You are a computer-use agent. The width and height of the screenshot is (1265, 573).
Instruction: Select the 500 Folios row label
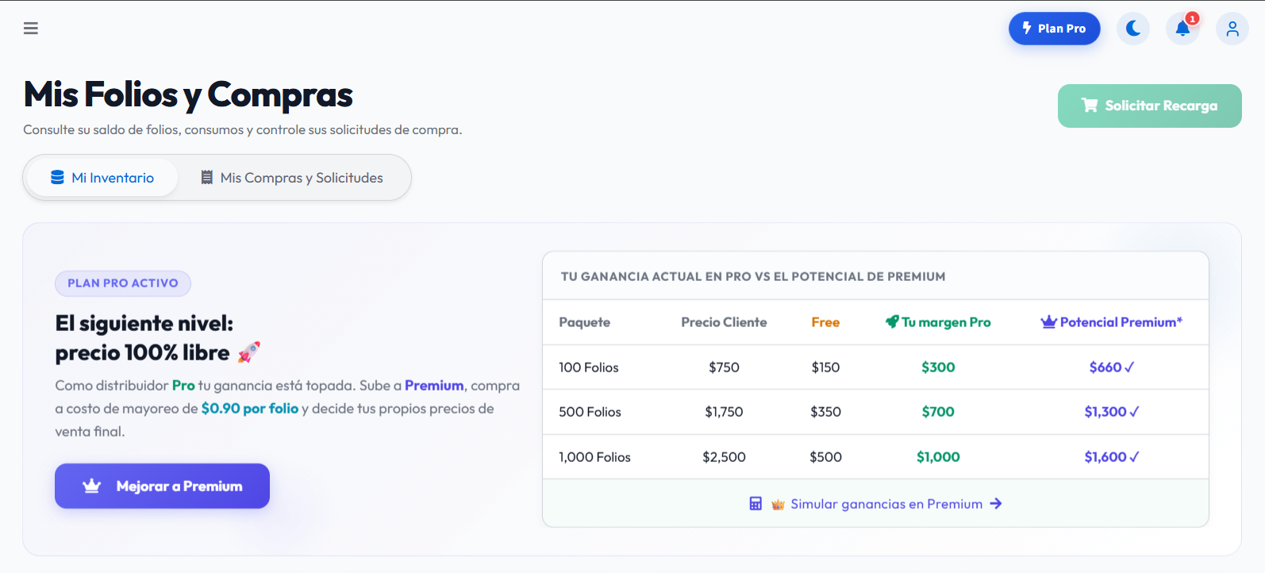point(590,412)
